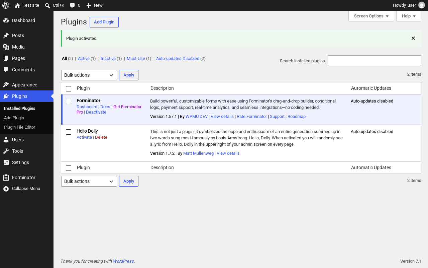The width and height of the screenshot is (428, 268).
Task: Open Forminator Support link
Action: (277, 117)
